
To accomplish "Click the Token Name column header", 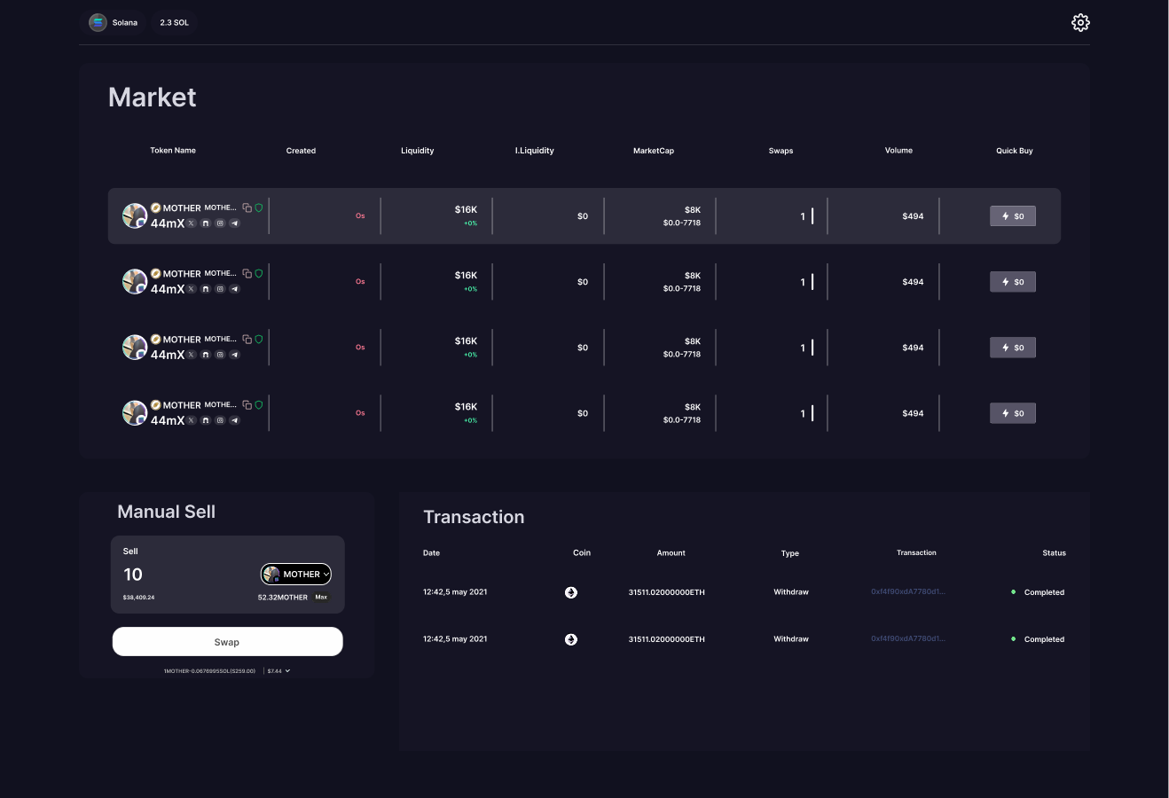I will [x=173, y=151].
